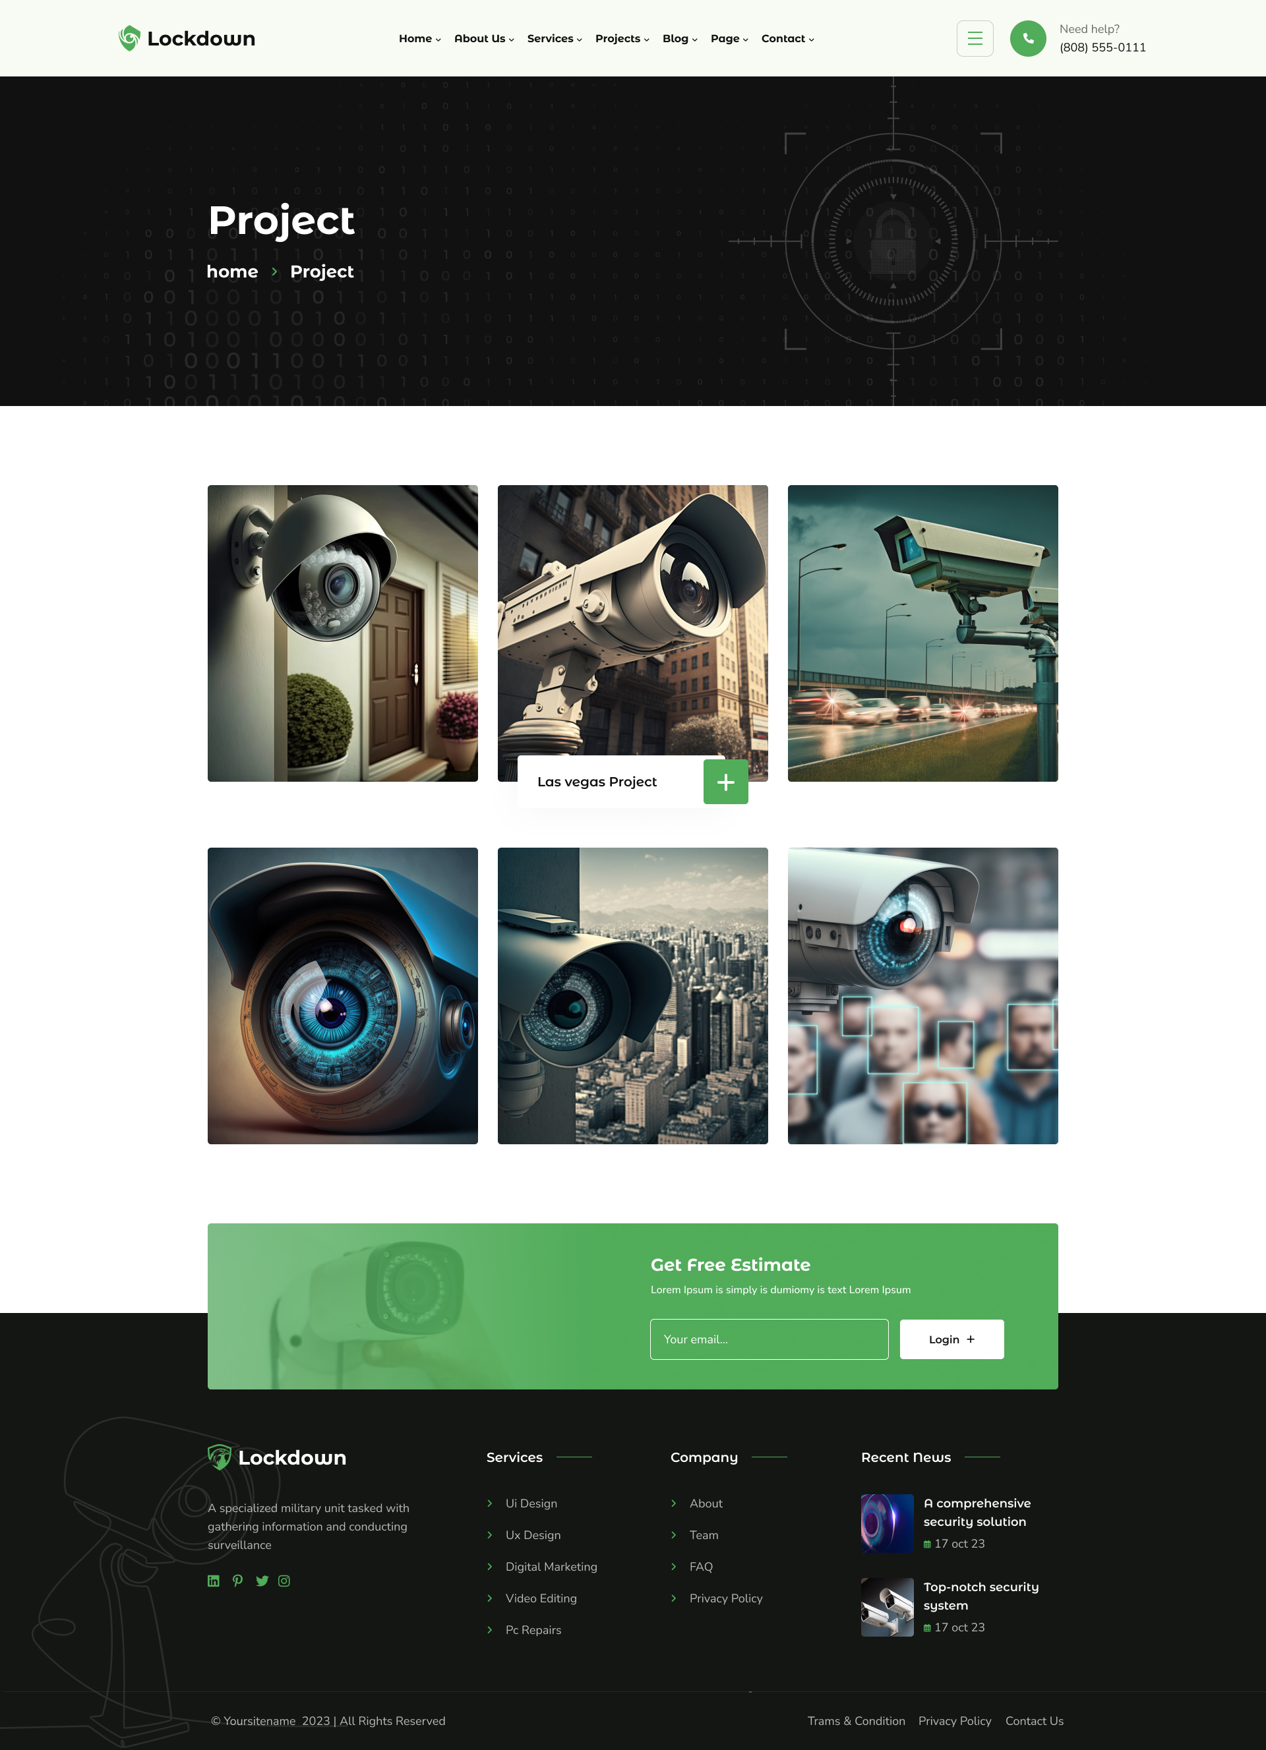The height and width of the screenshot is (1750, 1266).
Task: Open the Twitter profile from footer
Action: coord(262,1580)
